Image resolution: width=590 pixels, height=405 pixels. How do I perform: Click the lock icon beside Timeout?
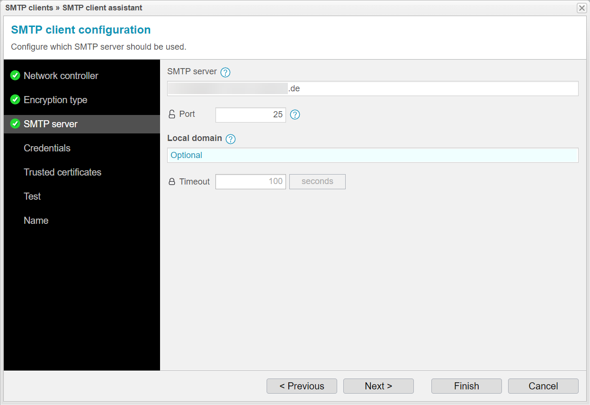(x=171, y=181)
